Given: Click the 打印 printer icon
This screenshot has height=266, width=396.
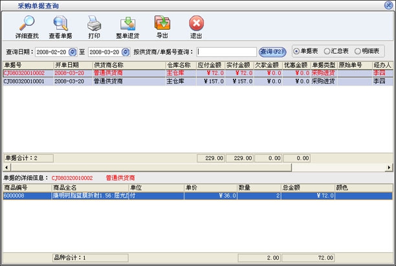Looking at the screenshot, I should tap(94, 23).
